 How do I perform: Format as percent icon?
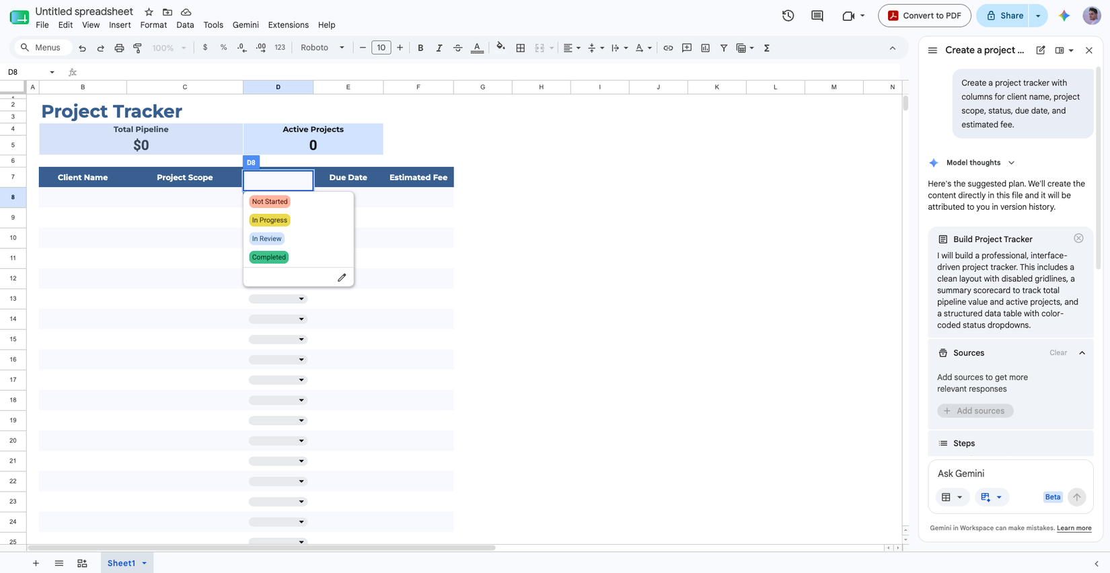click(x=223, y=48)
